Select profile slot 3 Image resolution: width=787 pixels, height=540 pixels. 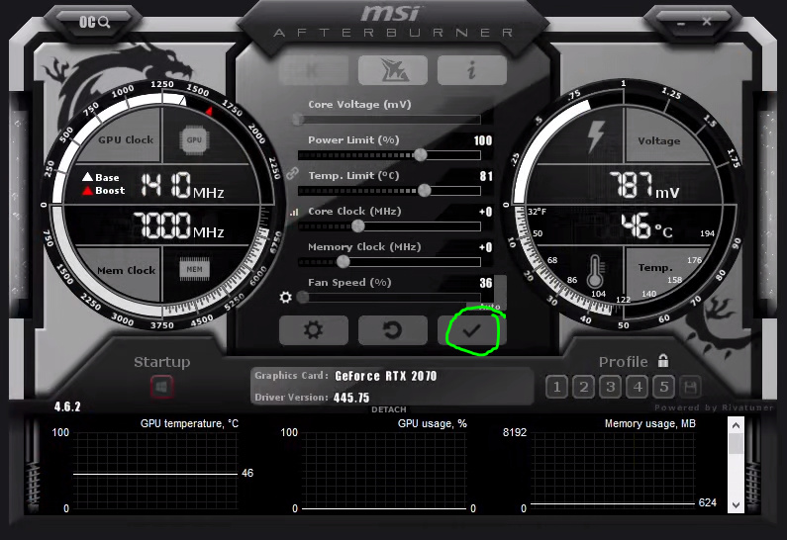[611, 387]
